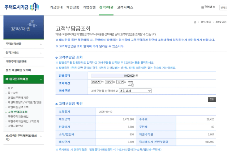Open the day dropdown in 조회기간
Screen dimensions: 227x153
[120, 83]
